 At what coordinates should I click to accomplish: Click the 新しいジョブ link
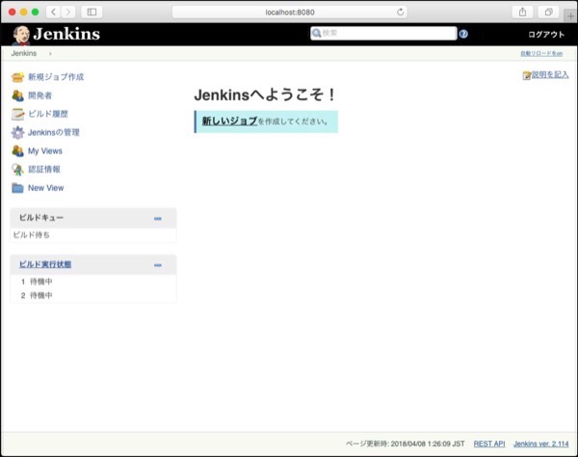(x=229, y=121)
